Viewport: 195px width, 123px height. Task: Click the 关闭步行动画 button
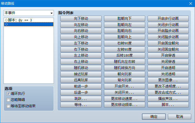pyautogui.click(x=168, y=25)
